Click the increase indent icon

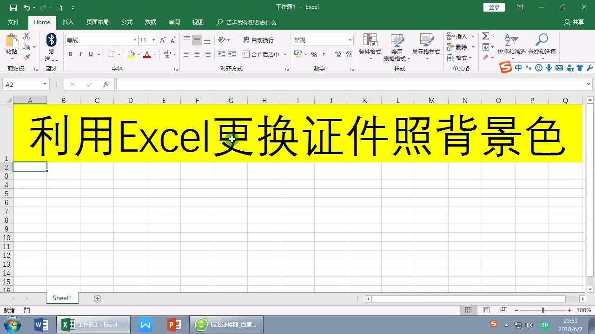[232, 54]
